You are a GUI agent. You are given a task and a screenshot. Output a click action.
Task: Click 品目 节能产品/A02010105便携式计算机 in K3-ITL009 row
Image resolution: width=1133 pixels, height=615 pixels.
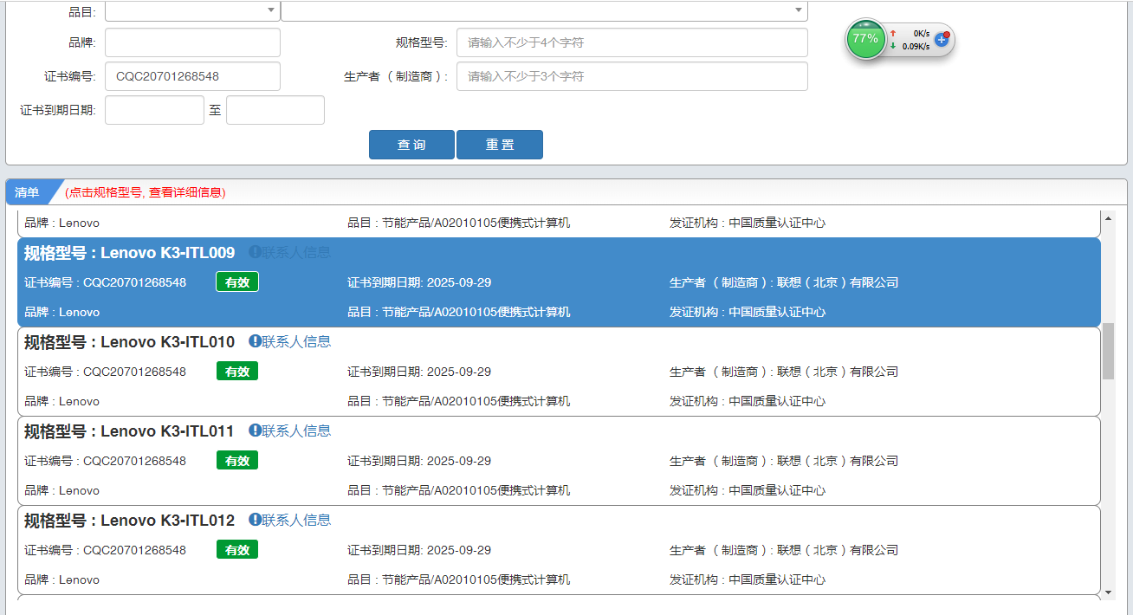pos(459,312)
